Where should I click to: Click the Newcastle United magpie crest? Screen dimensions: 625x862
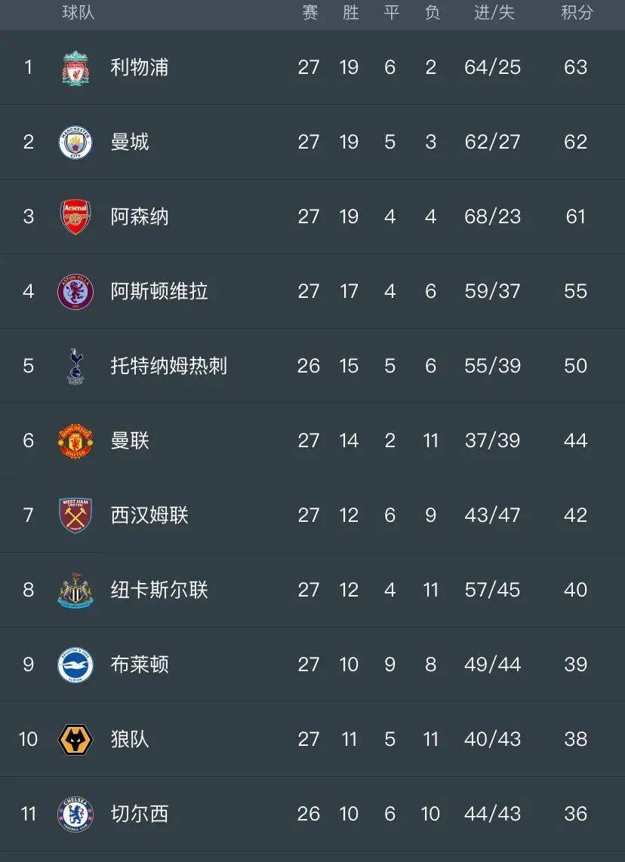pos(75,590)
